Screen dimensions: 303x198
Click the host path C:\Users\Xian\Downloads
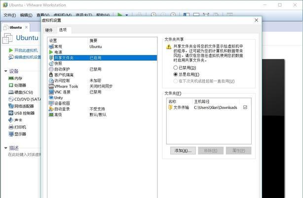point(216,107)
